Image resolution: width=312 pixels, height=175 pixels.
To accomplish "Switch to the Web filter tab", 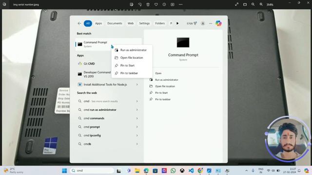I will click(131, 23).
